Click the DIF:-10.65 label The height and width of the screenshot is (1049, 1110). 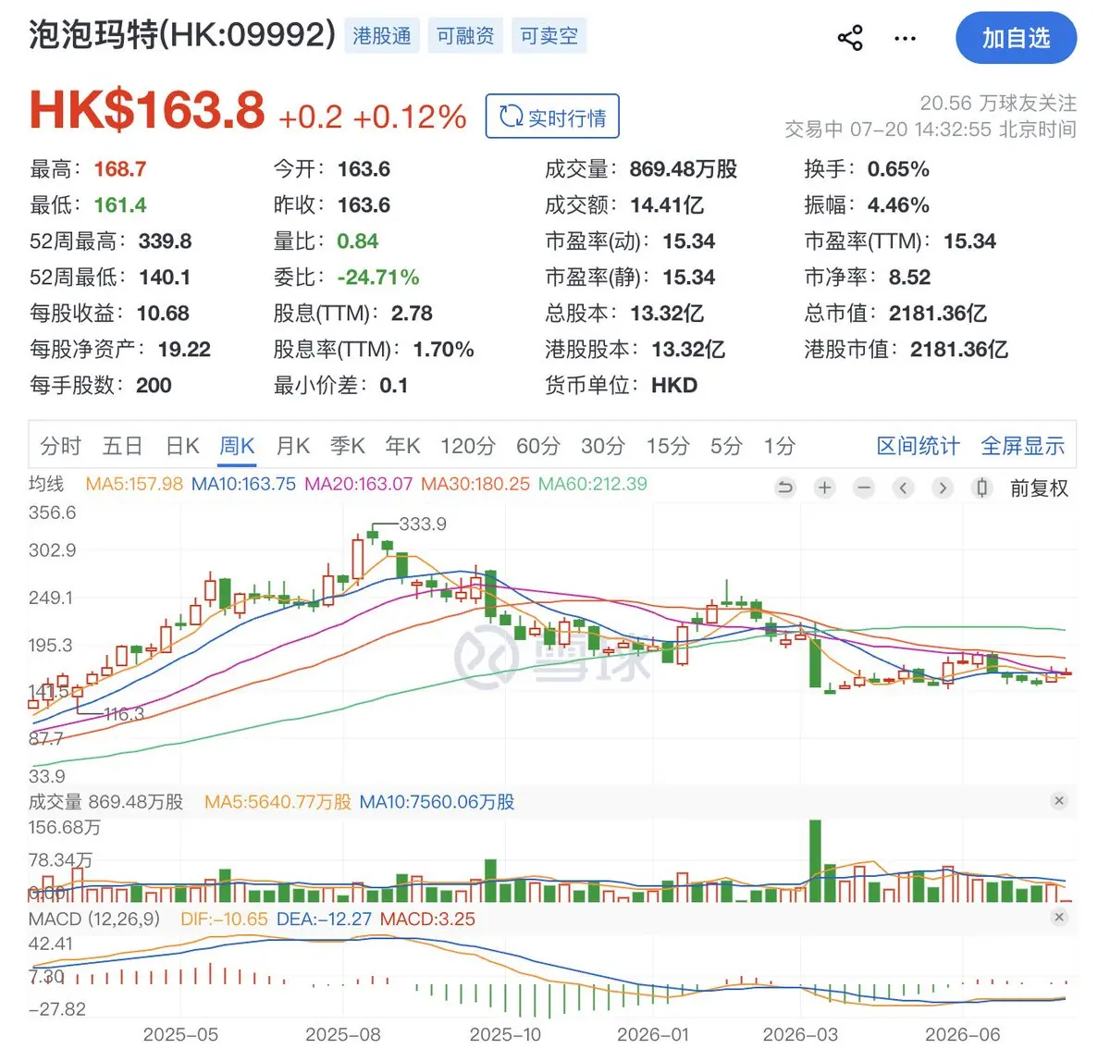[x=224, y=919]
